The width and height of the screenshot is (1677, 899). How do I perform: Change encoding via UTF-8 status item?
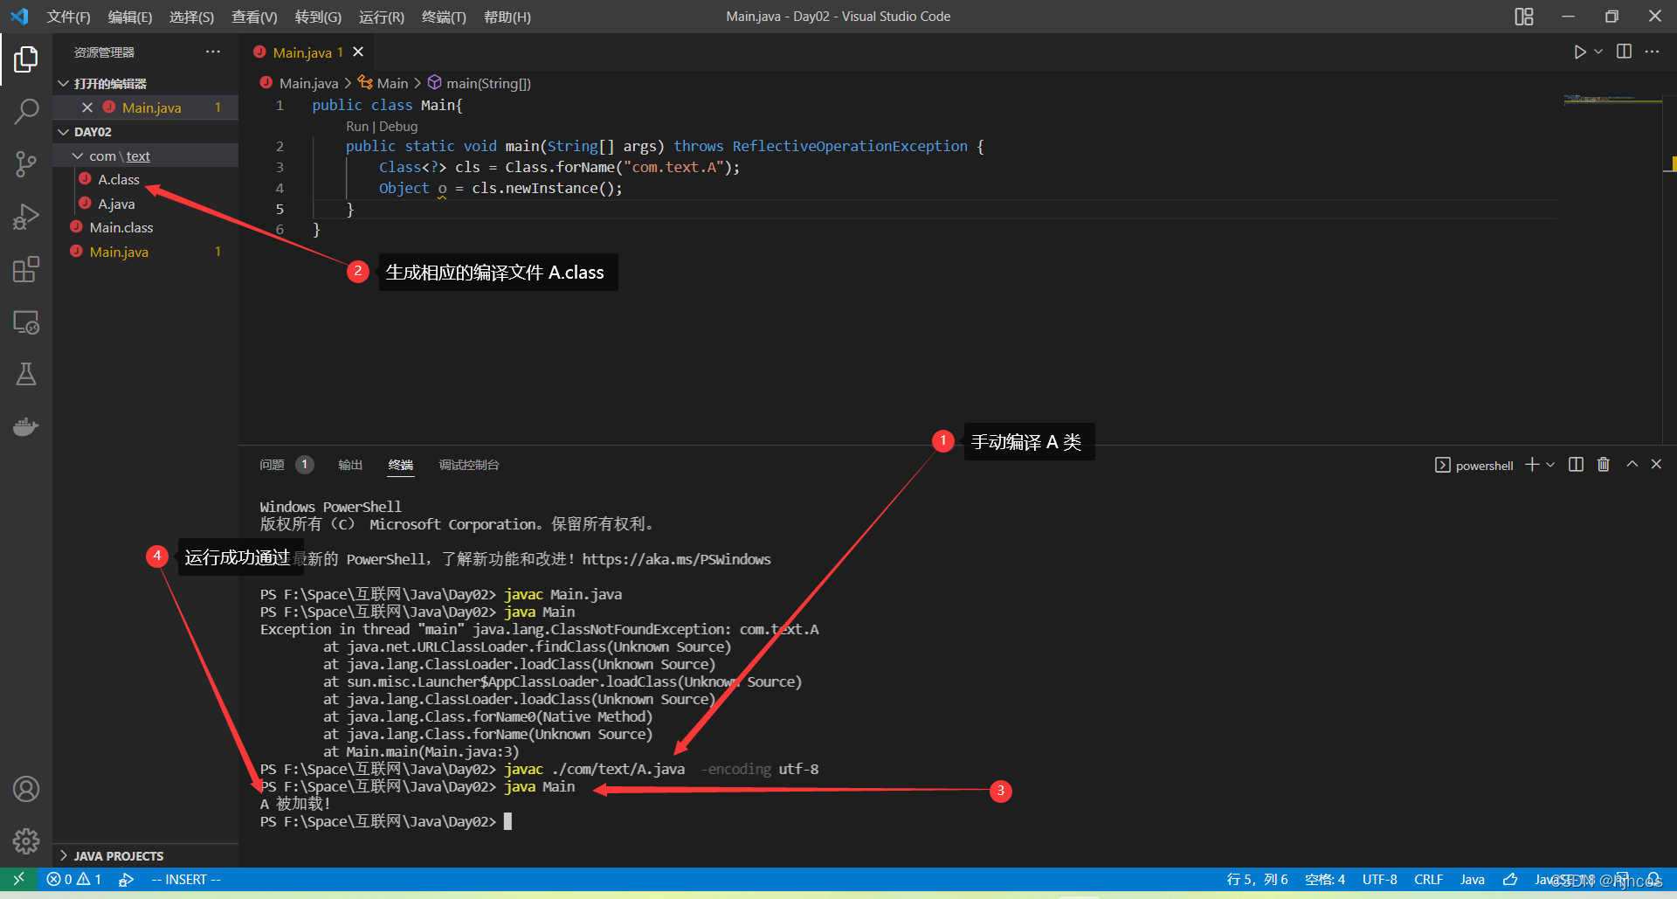[1379, 879]
